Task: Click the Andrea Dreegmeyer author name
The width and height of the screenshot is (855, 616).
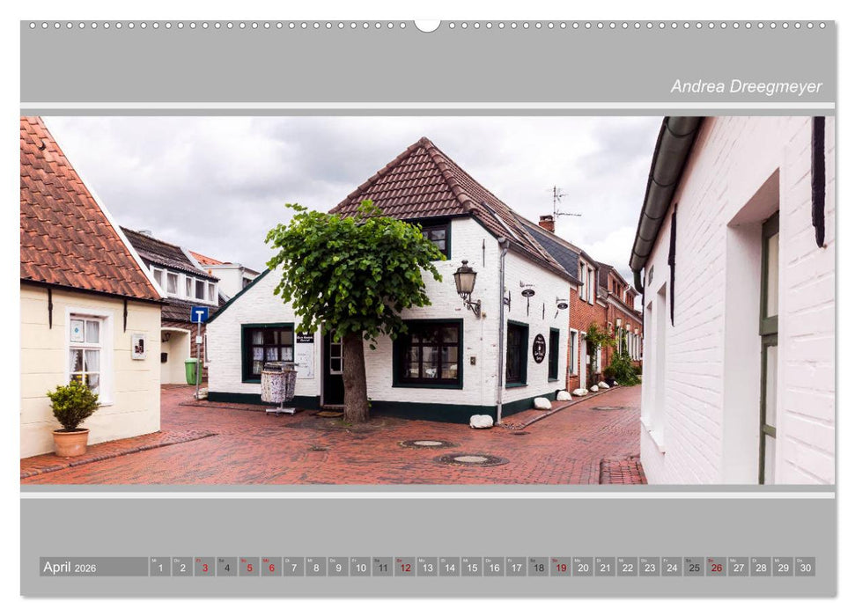Action: click(747, 85)
